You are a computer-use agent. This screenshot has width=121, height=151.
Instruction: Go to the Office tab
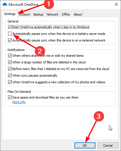point(66,14)
